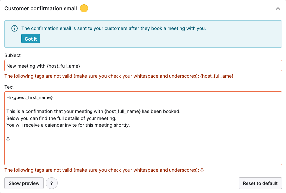The height and width of the screenshot is (193, 286).
Task: Click the calendar invite line in body
Action: click(x=68, y=125)
